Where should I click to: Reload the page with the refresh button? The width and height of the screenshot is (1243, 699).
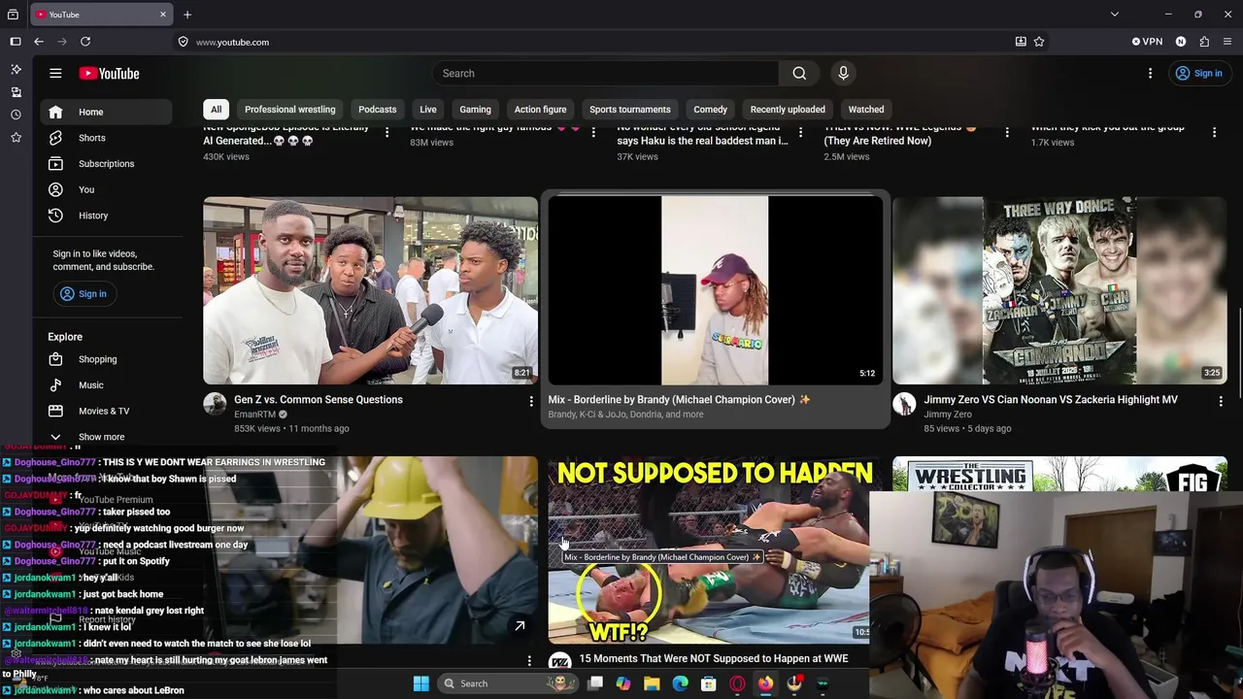click(x=85, y=42)
